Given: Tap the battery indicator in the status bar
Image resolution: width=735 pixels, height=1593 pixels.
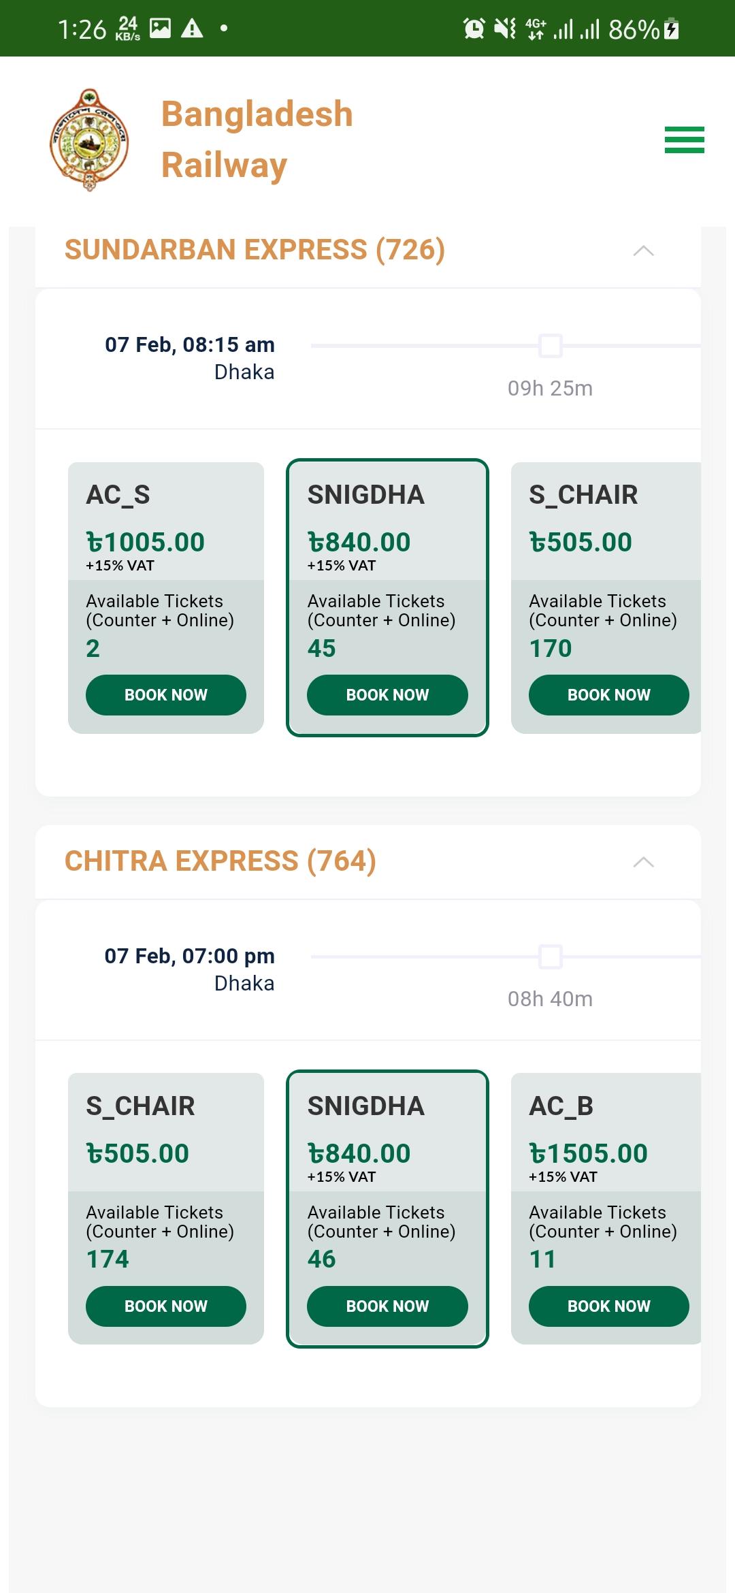Looking at the screenshot, I should click(671, 29).
